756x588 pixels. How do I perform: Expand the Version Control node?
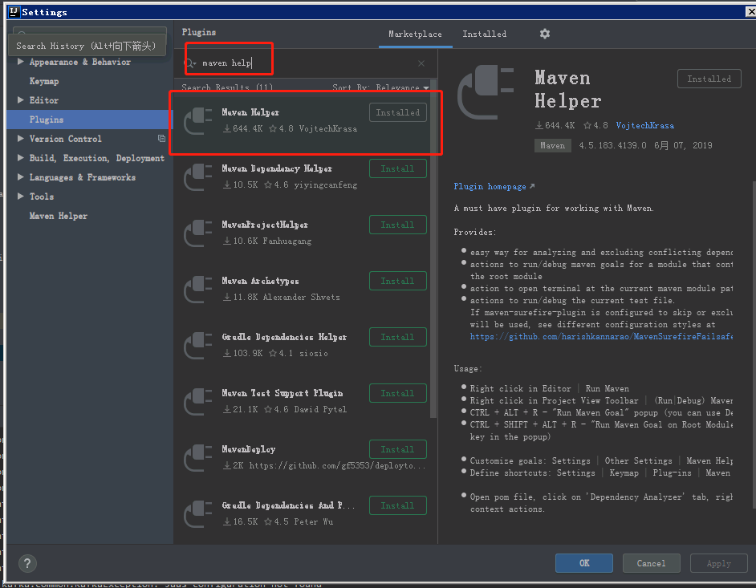tap(21, 139)
